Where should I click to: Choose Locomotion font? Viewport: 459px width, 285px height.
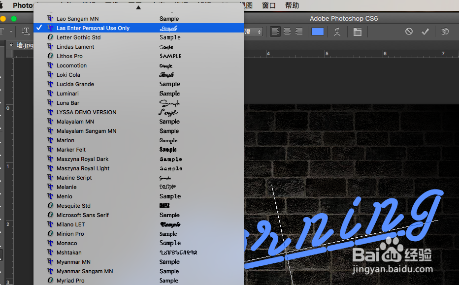(x=139, y=65)
